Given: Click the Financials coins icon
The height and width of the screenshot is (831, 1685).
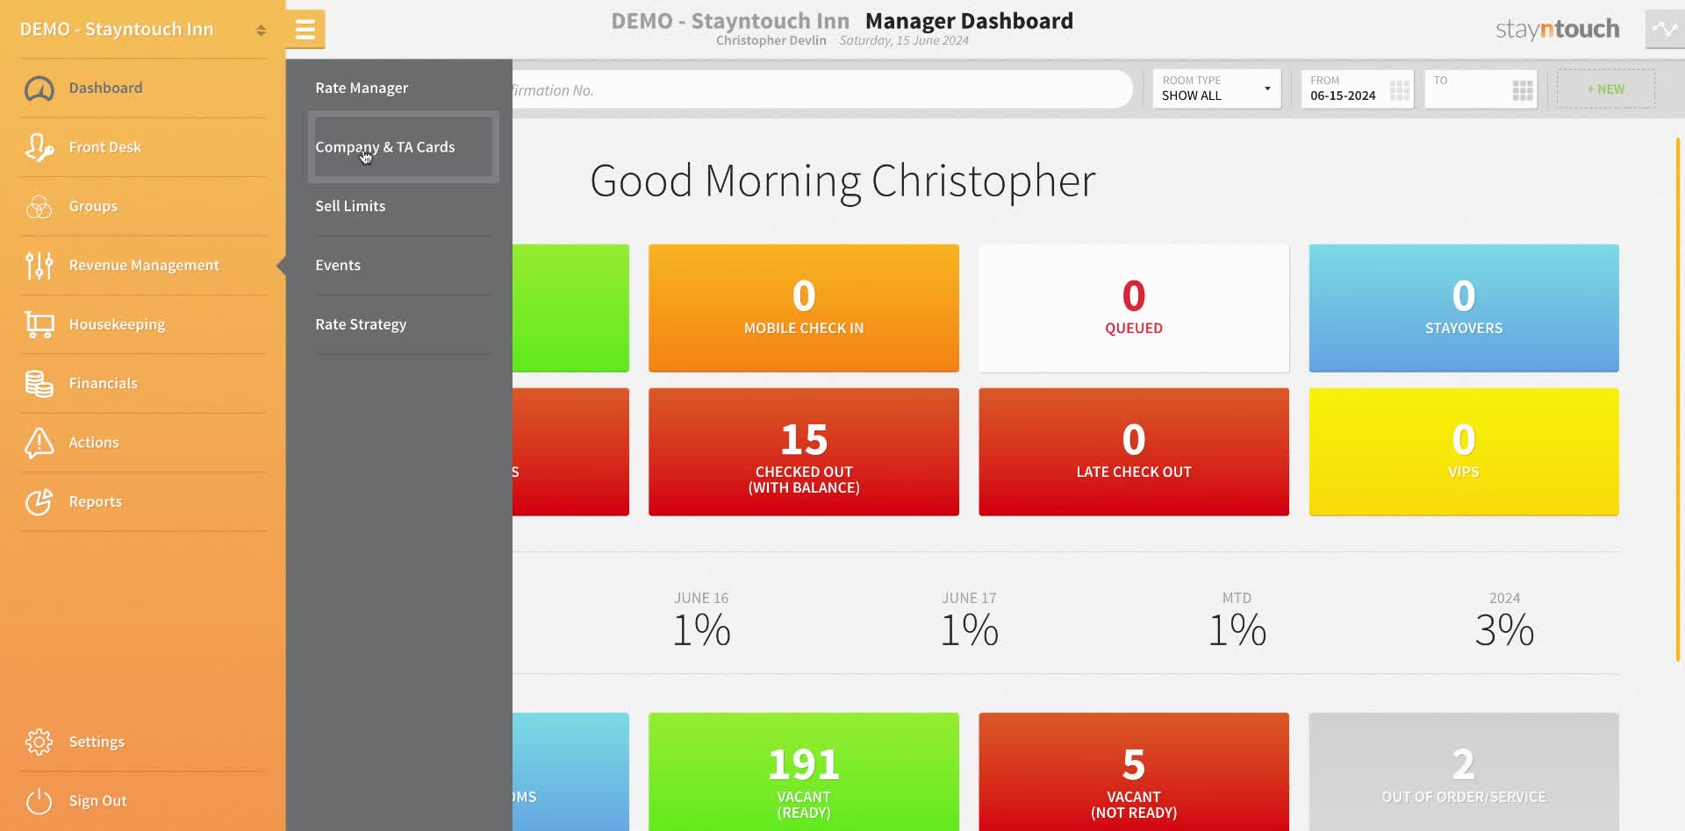Looking at the screenshot, I should click(39, 384).
